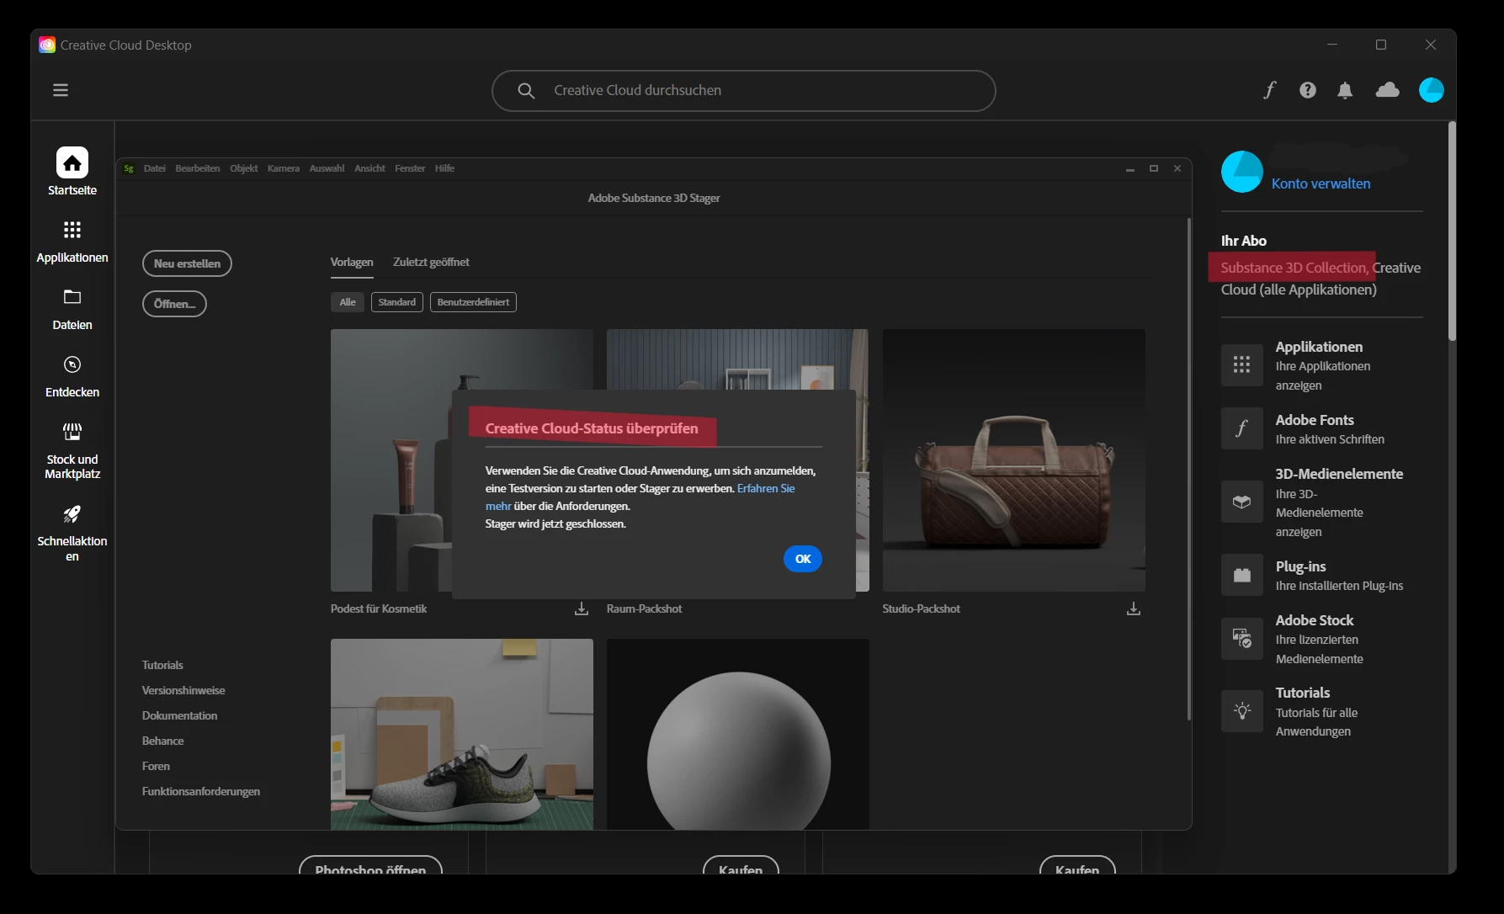Open Datei menu in Stager
The width and height of the screenshot is (1504, 914).
[x=155, y=168]
